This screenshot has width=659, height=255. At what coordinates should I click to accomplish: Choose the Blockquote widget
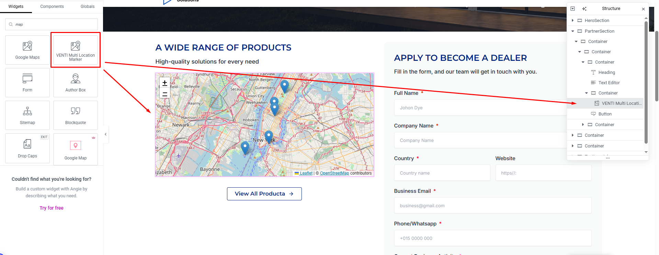click(76, 115)
